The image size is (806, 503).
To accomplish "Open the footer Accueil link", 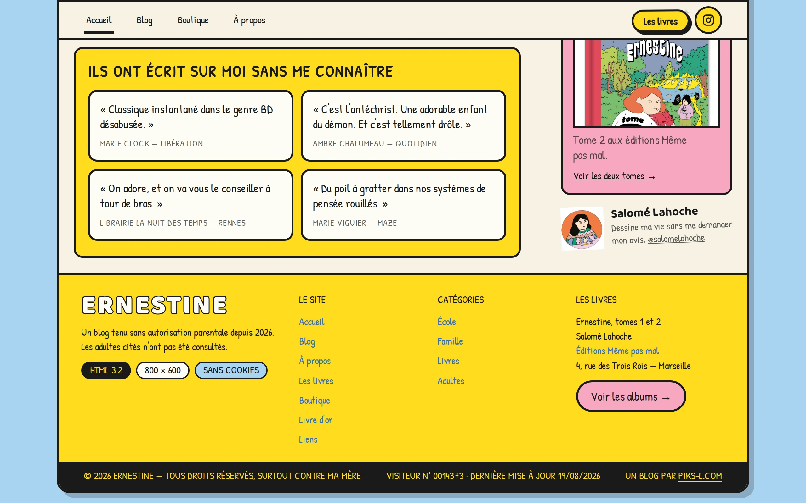I will [x=311, y=322].
